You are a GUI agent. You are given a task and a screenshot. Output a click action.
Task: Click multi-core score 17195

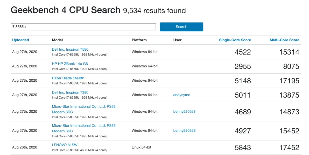(x=289, y=81)
